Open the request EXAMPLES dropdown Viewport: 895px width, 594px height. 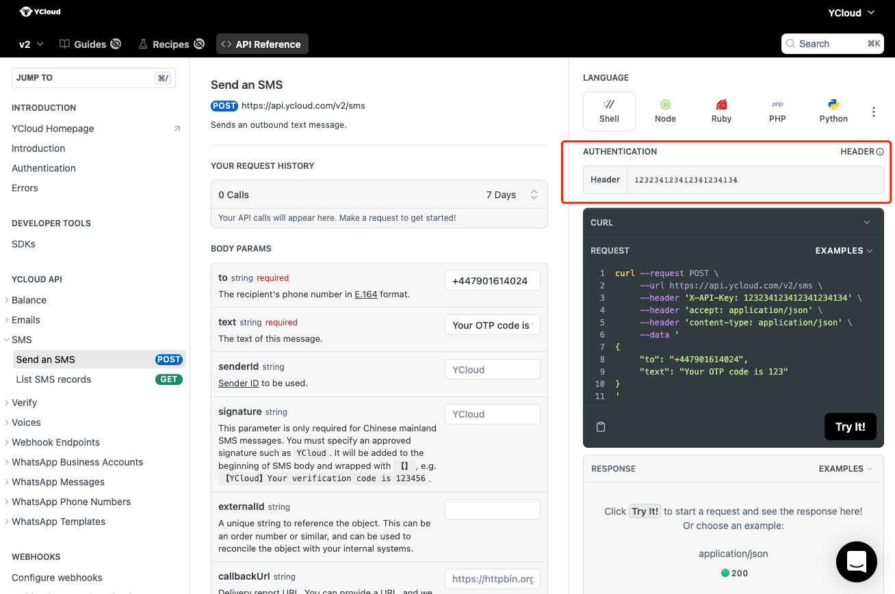(844, 251)
